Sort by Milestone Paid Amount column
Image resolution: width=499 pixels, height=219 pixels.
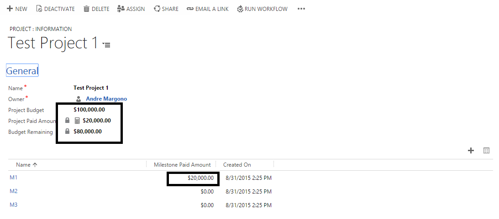(182, 165)
